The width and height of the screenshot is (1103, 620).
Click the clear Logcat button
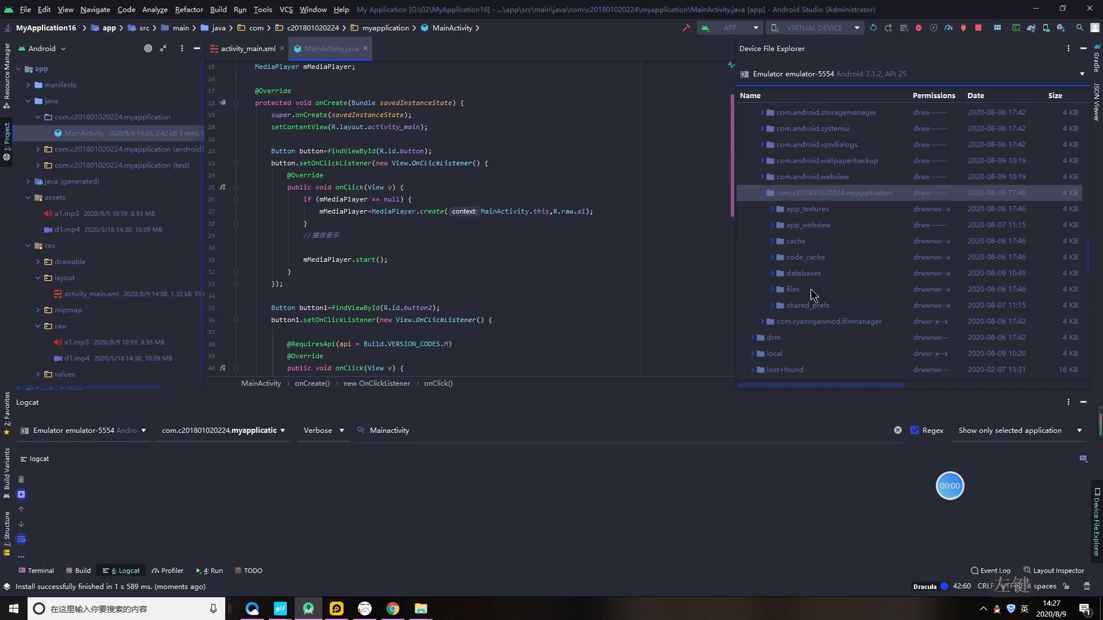pos(21,478)
